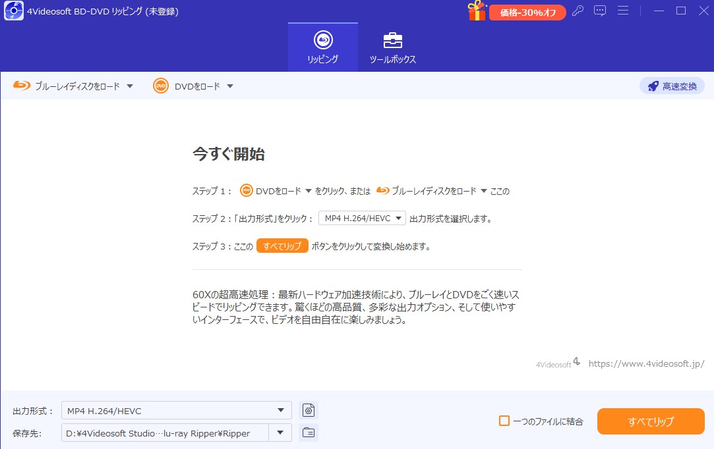
Task: Open Step 2 MP4 H.264/HEVC dropdown
Action: [362, 219]
